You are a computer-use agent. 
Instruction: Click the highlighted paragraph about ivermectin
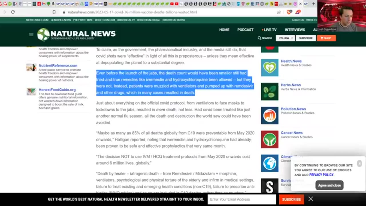pyautogui.click(x=175, y=83)
